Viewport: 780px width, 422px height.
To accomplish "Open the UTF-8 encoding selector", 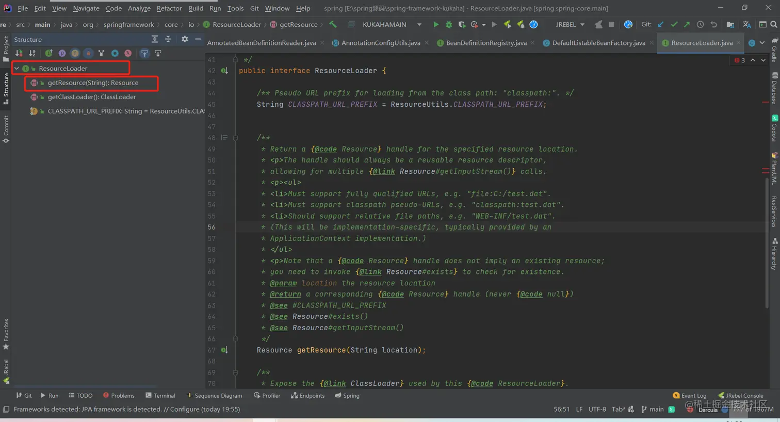I will [x=597, y=409].
